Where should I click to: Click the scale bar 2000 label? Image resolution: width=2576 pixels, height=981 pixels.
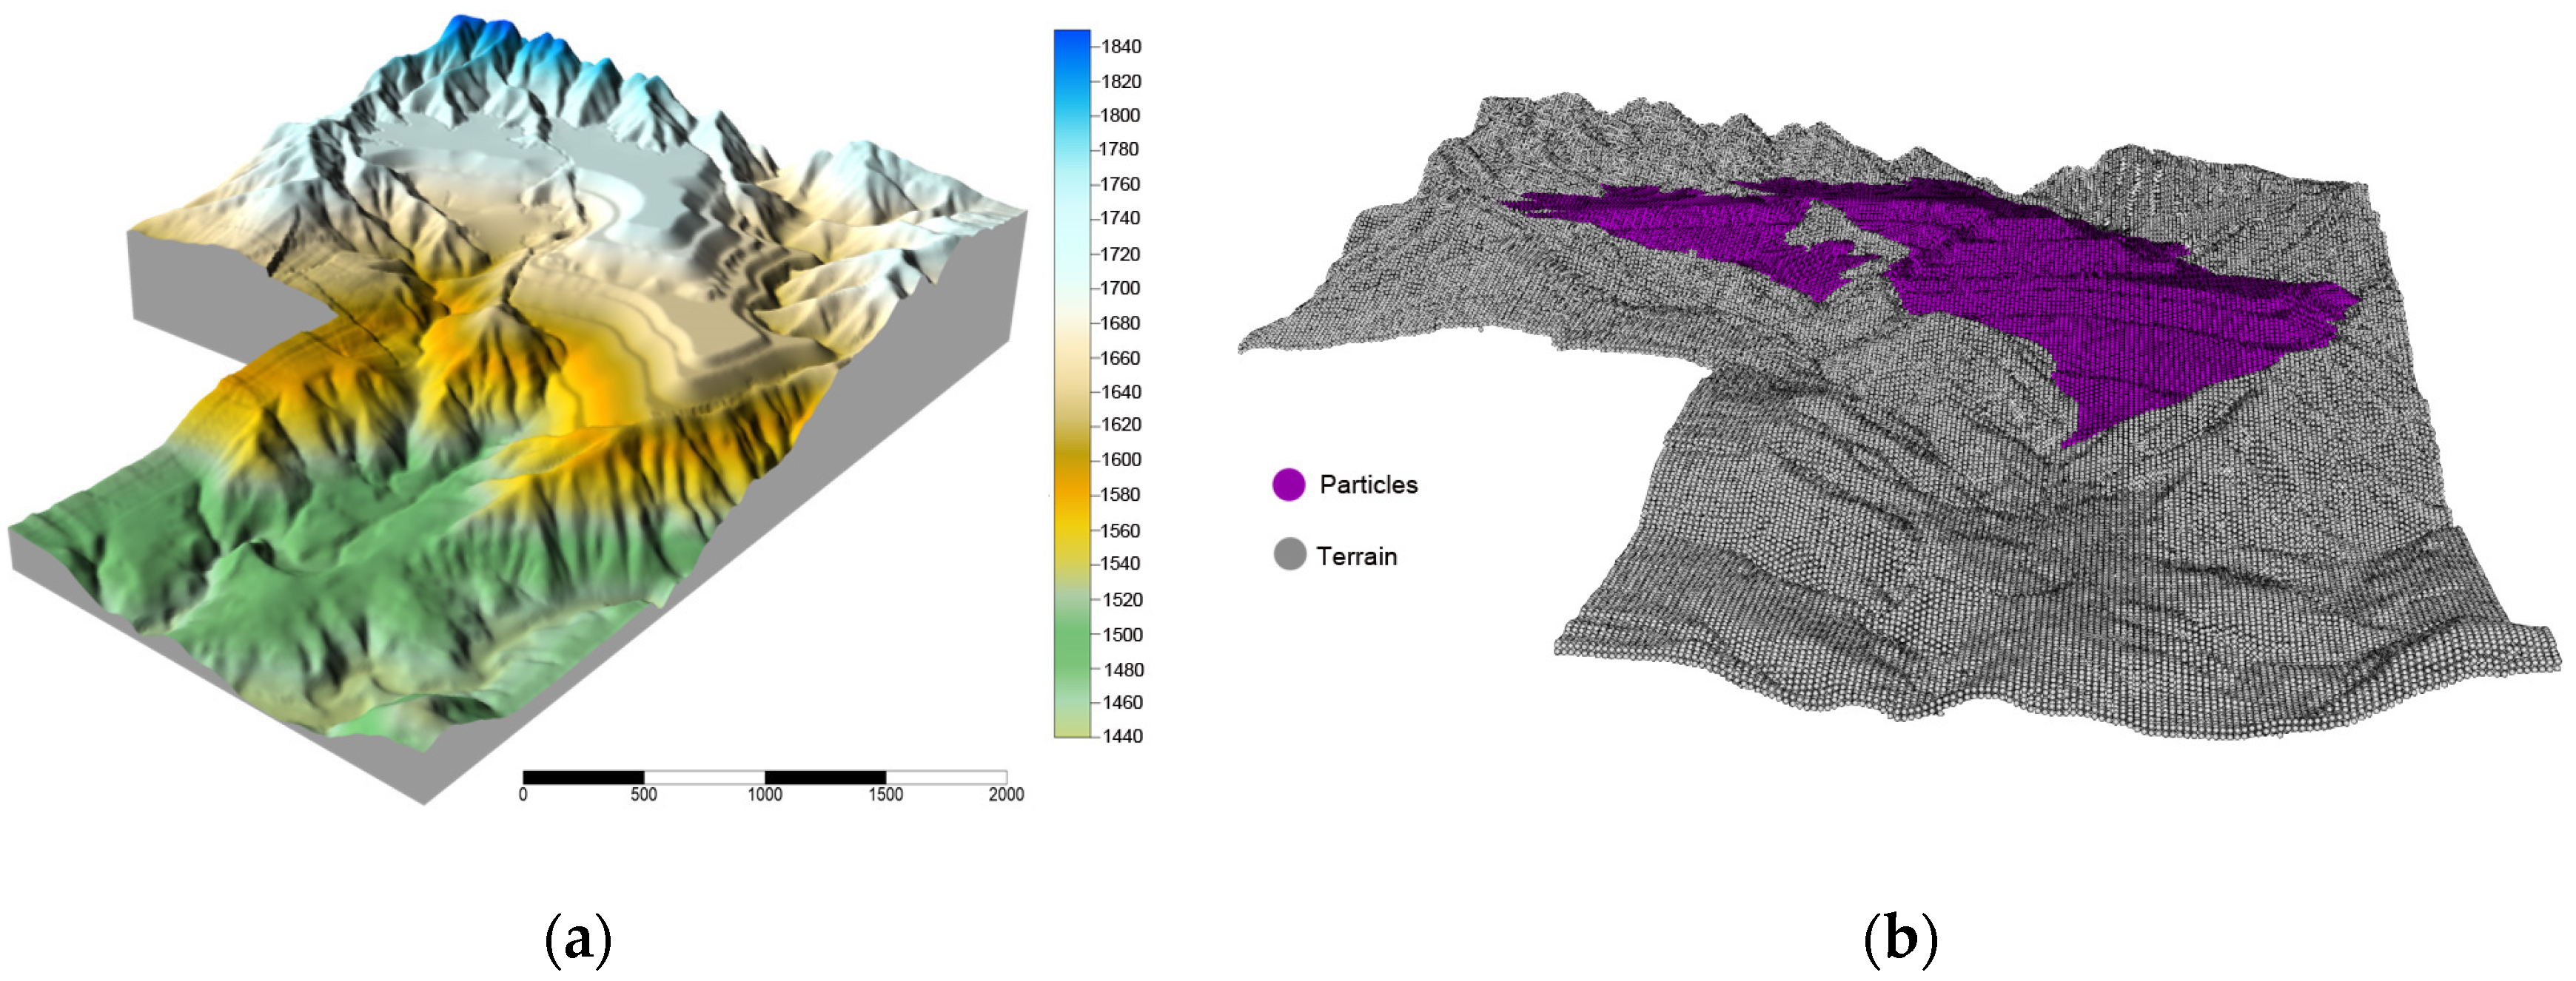click(1006, 794)
